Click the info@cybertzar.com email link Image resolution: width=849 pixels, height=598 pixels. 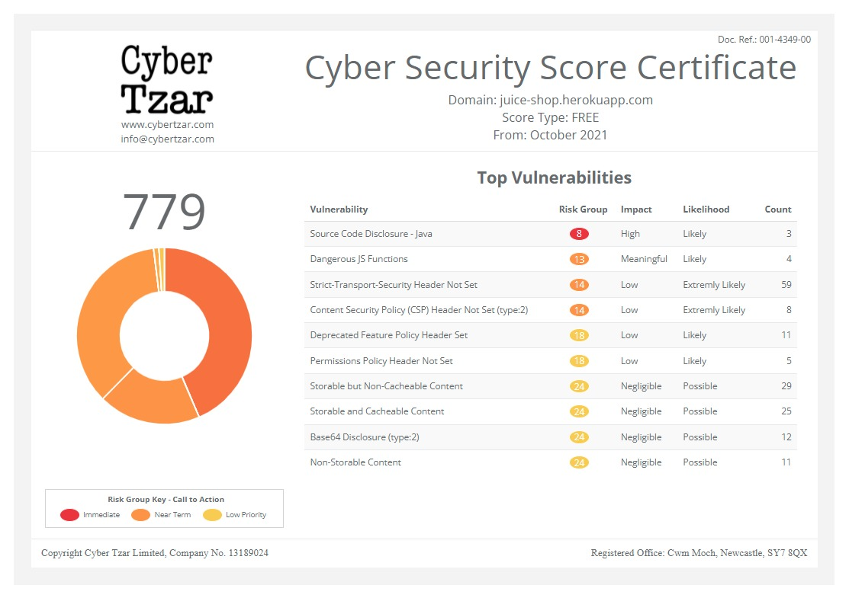click(167, 139)
